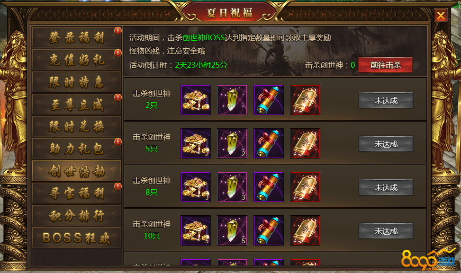Click the yellow crystal reward in 10只 row
This screenshot has height=273, width=461.
232,230
